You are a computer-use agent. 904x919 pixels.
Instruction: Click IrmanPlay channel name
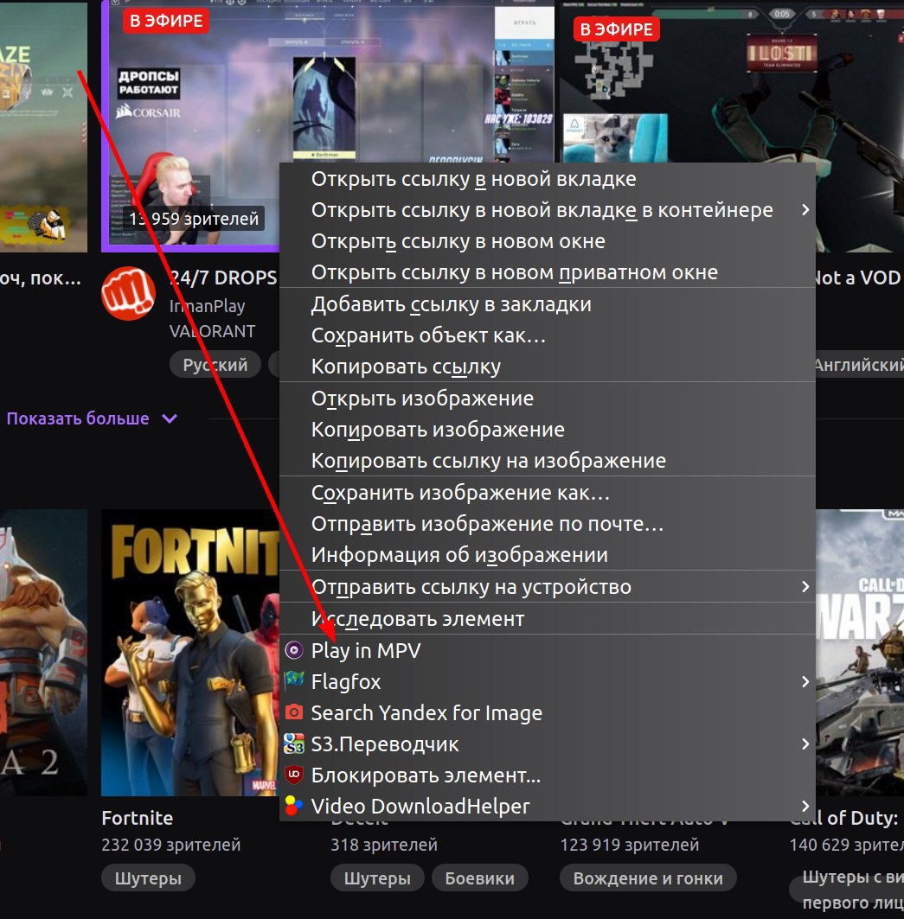[207, 306]
